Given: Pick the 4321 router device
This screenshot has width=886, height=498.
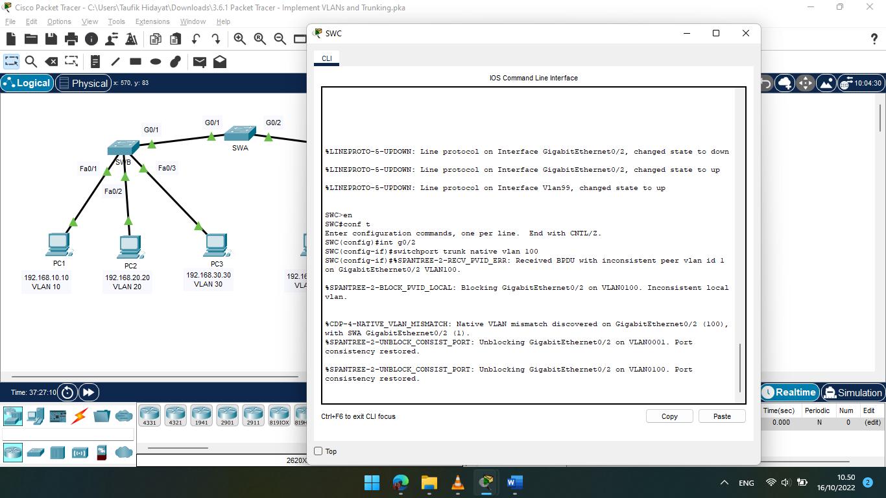Looking at the screenshot, I should pyautogui.click(x=175, y=416).
